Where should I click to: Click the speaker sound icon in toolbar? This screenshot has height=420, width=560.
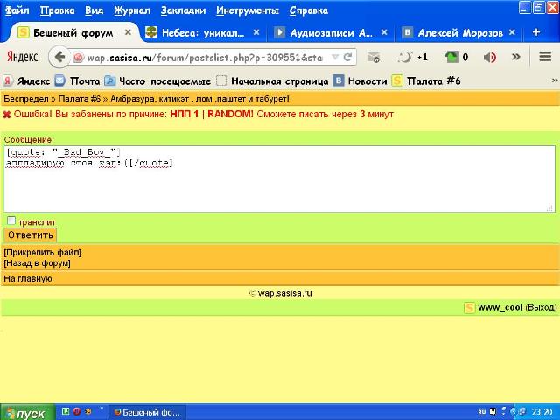[x=490, y=57]
